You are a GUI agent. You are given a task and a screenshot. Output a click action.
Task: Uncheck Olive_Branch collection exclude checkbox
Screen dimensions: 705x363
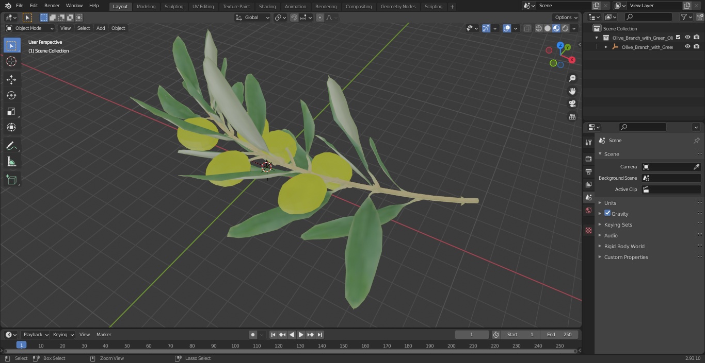tap(678, 37)
